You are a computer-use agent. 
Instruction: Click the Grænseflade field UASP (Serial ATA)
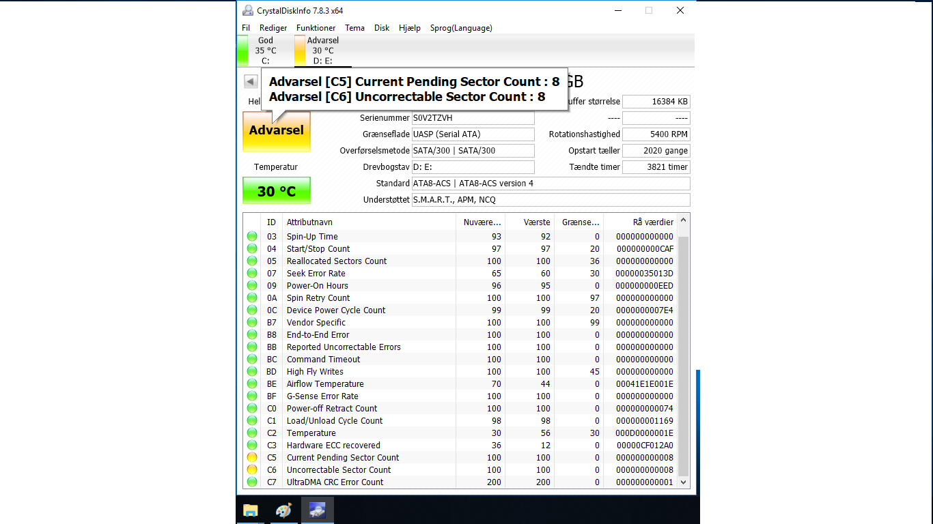point(473,134)
